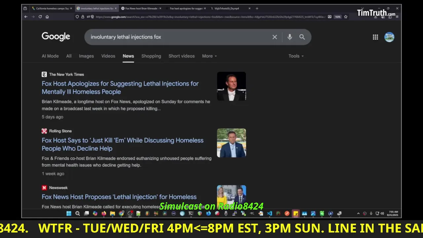
Task: Bookmark this page with star
Action: tap(346, 17)
